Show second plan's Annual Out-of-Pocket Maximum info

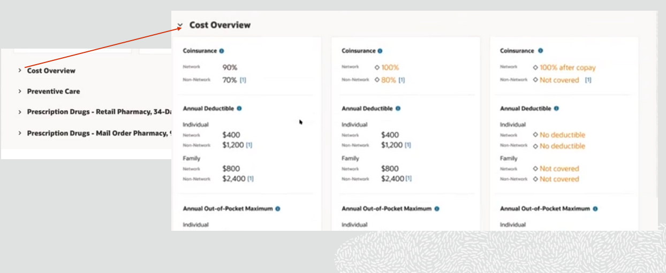[x=437, y=209]
